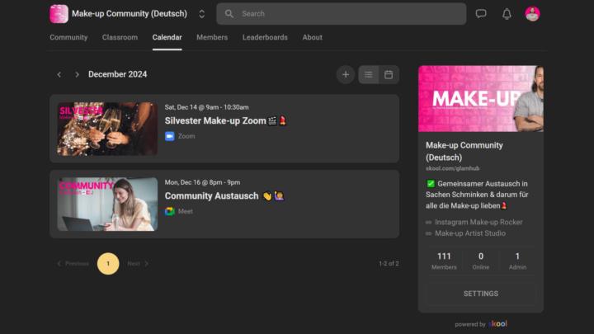Open Community Austausch event title
The width and height of the screenshot is (594, 334).
pyautogui.click(x=224, y=195)
